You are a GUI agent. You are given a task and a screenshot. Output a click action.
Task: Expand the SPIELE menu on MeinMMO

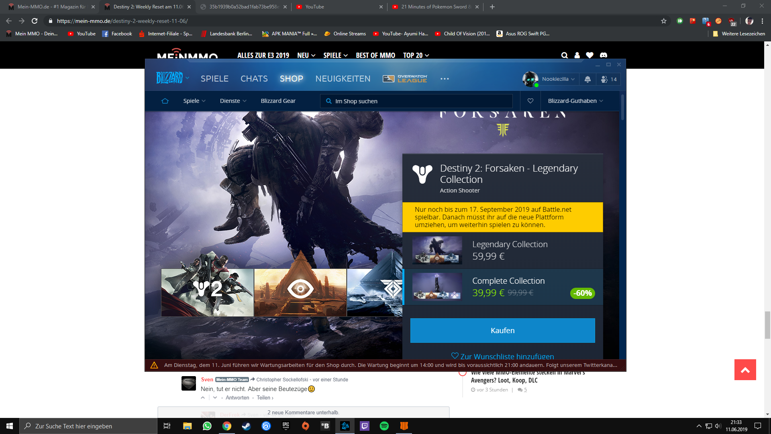click(336, 55)
